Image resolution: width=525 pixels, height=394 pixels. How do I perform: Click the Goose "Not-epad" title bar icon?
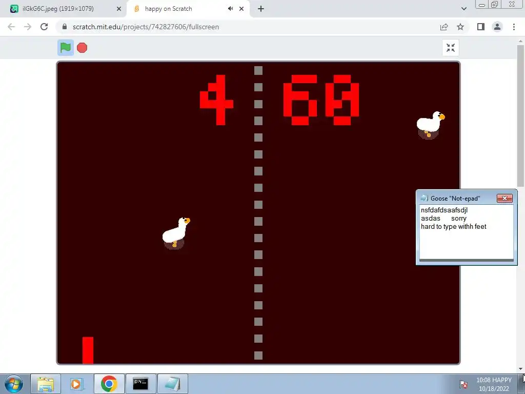pyautogui.click(x=424, y=198)
